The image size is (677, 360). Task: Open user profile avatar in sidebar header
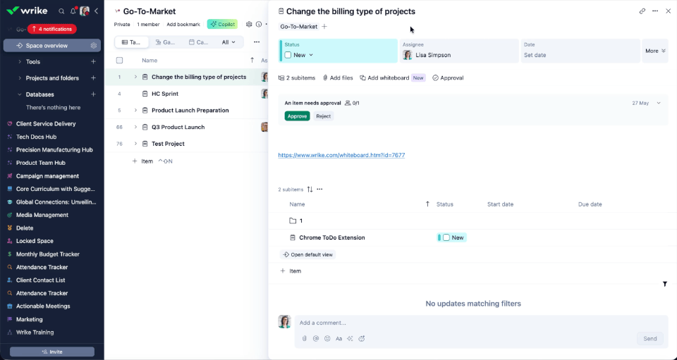(85, 11)
